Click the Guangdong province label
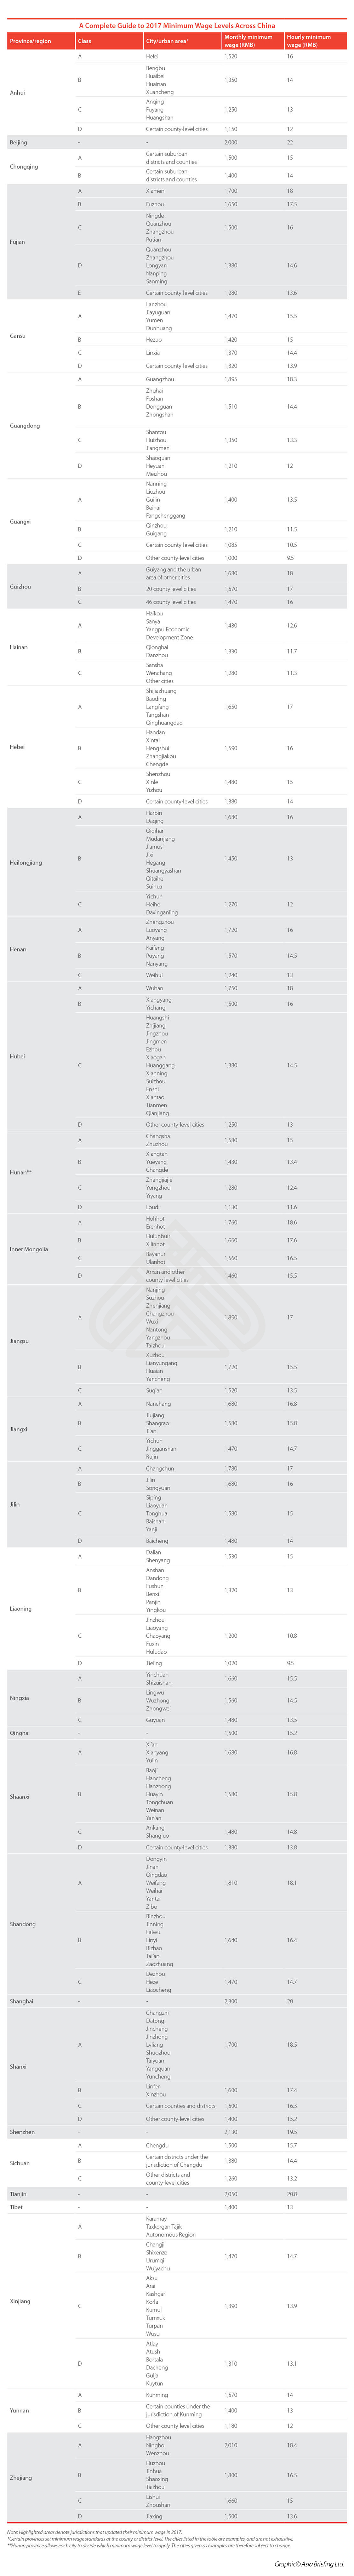Viewport: 354px width, 2576px height. coord(25,425)
